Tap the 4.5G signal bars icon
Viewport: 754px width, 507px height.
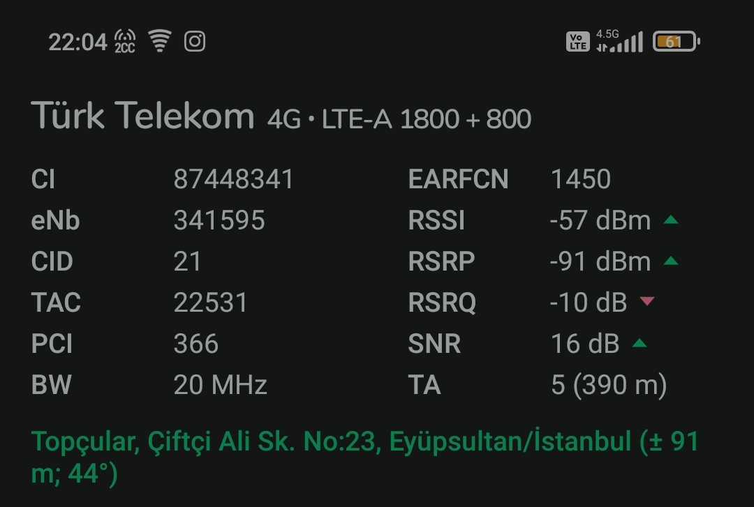[619, 41]
